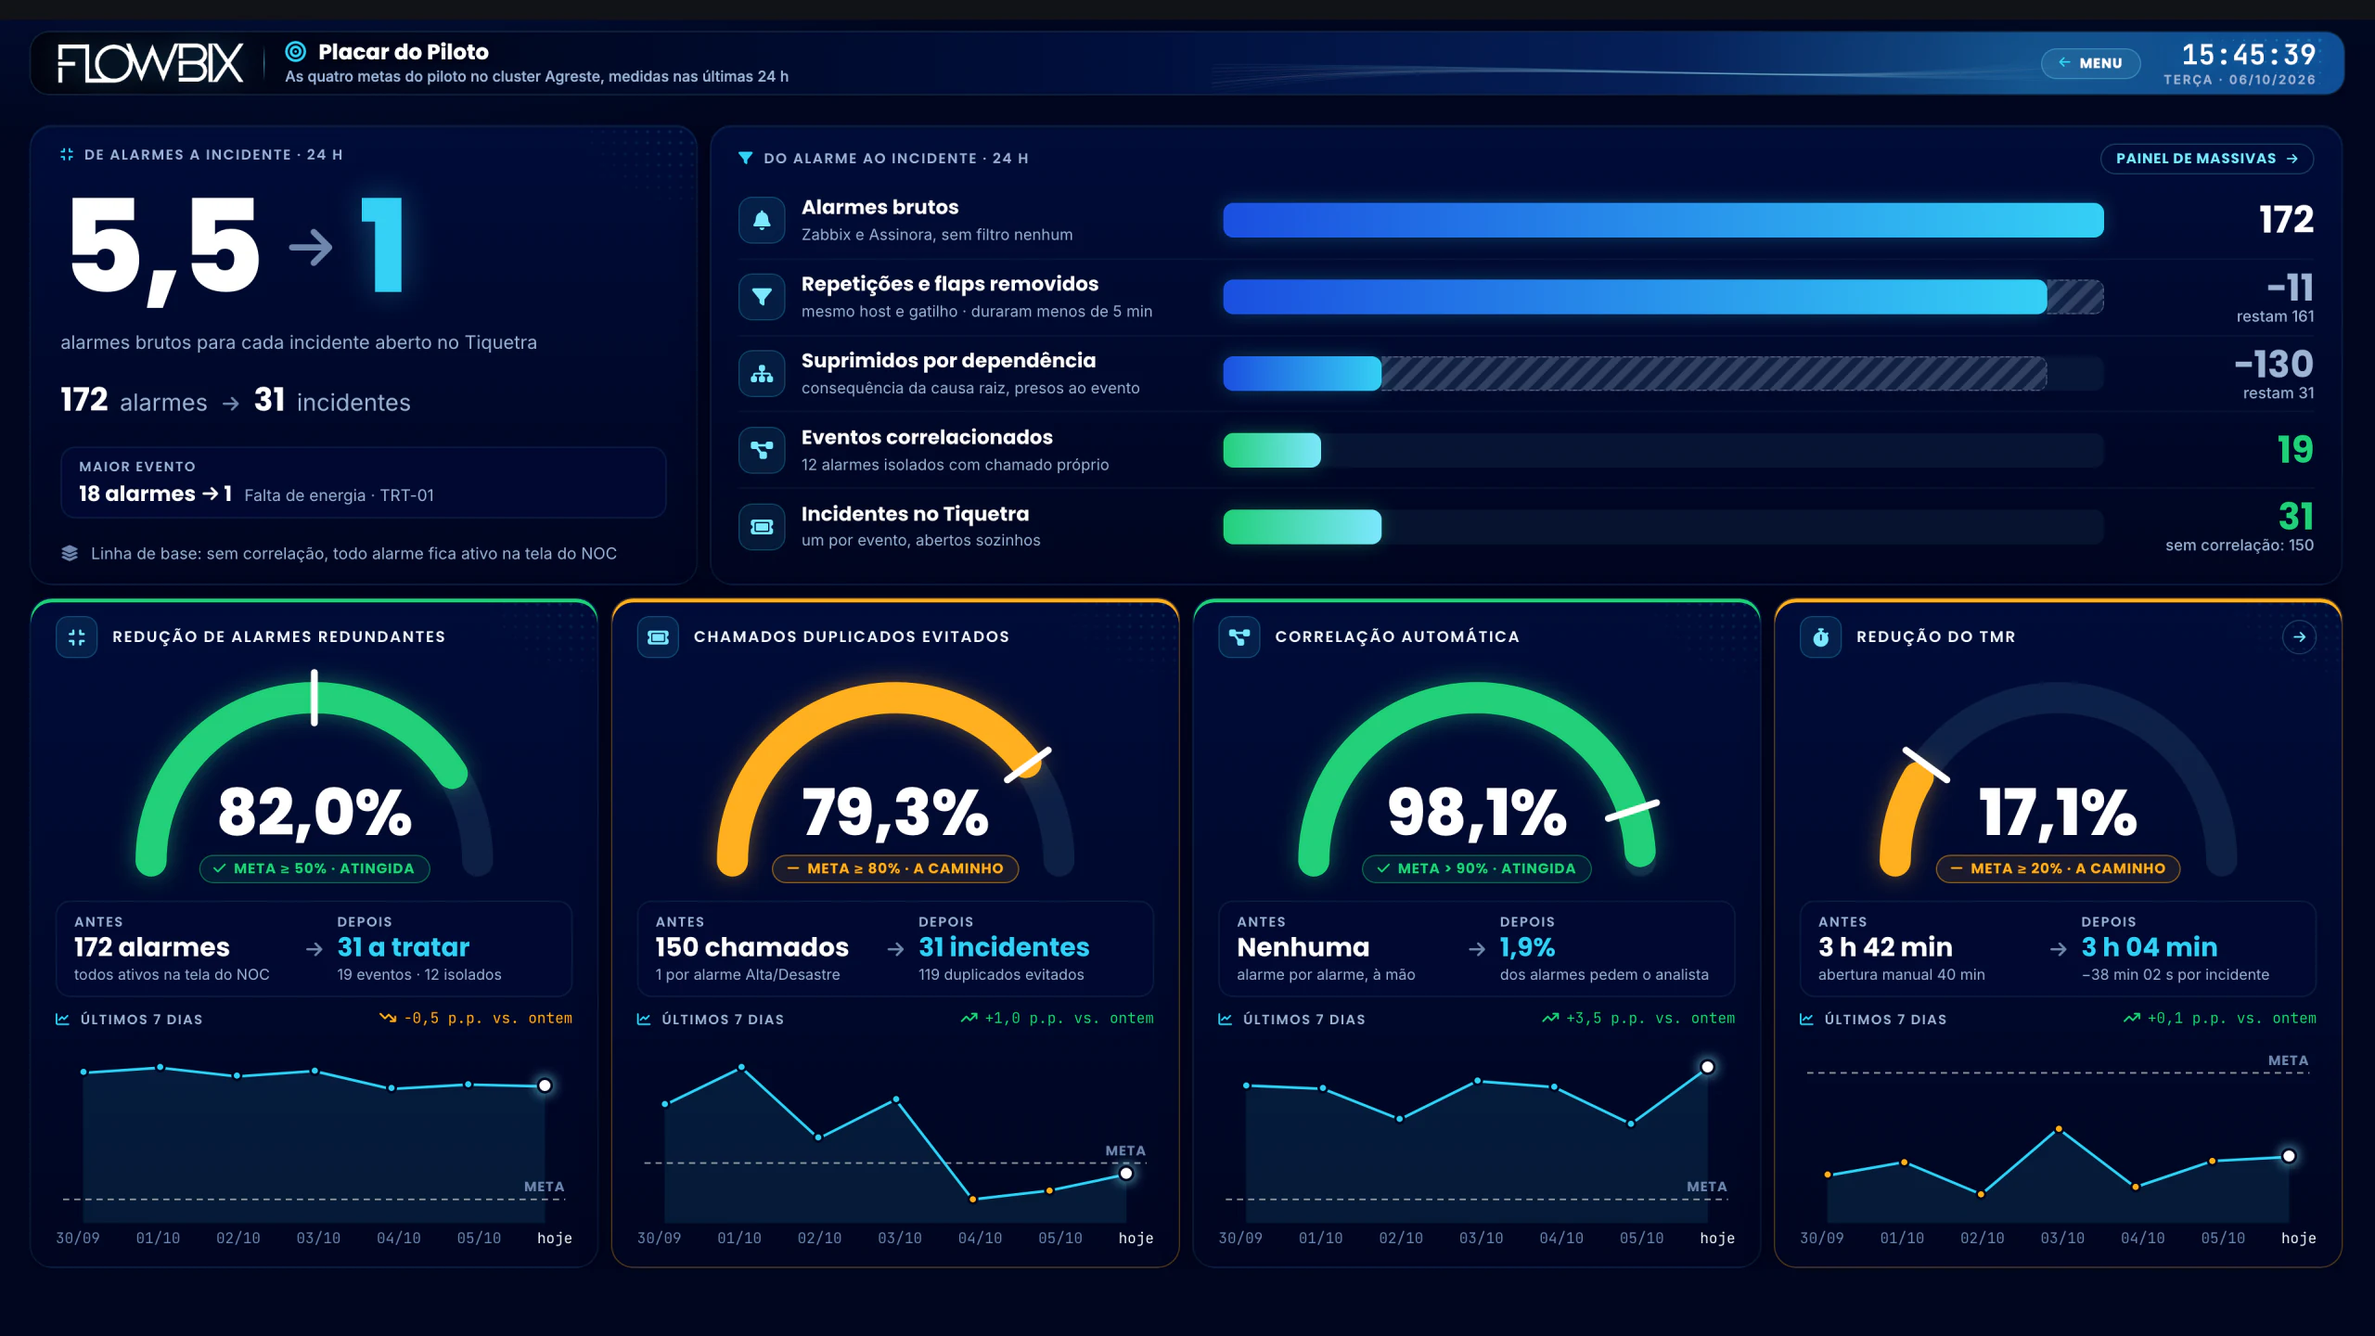Click the Placar do Piloto target icon
This screenshot has height=1336, width=2375.
295,52
